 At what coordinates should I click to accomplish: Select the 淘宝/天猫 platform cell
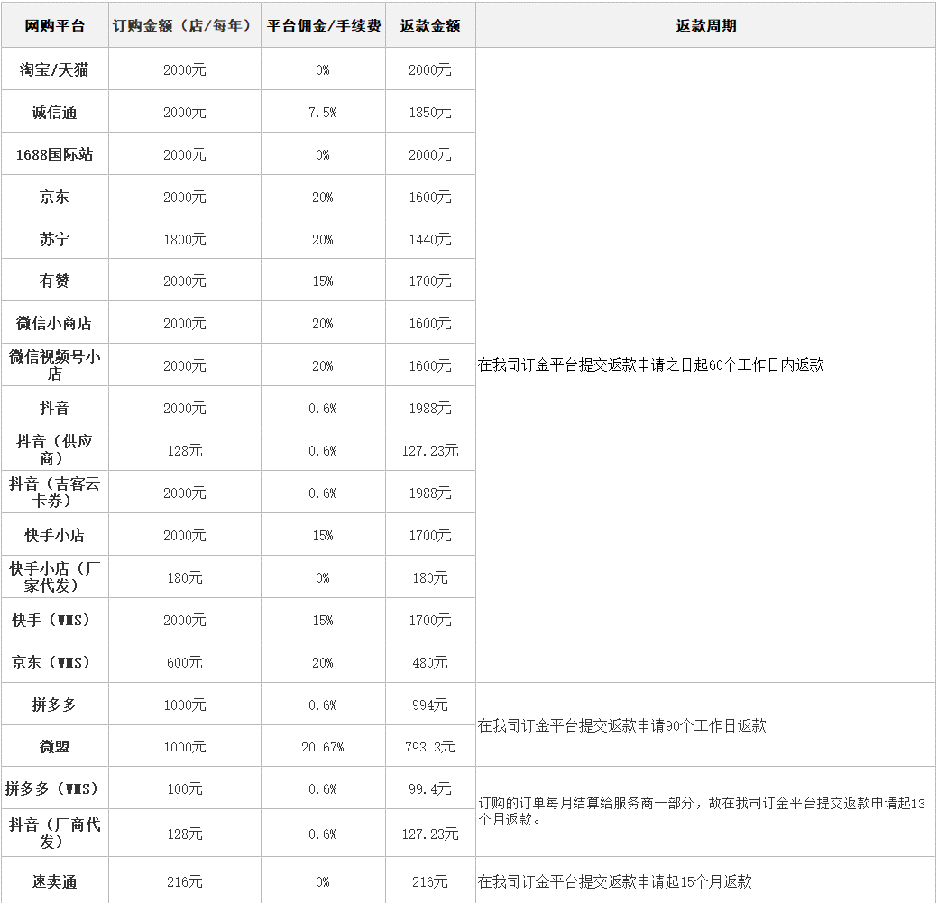click(x=54, y=70)
